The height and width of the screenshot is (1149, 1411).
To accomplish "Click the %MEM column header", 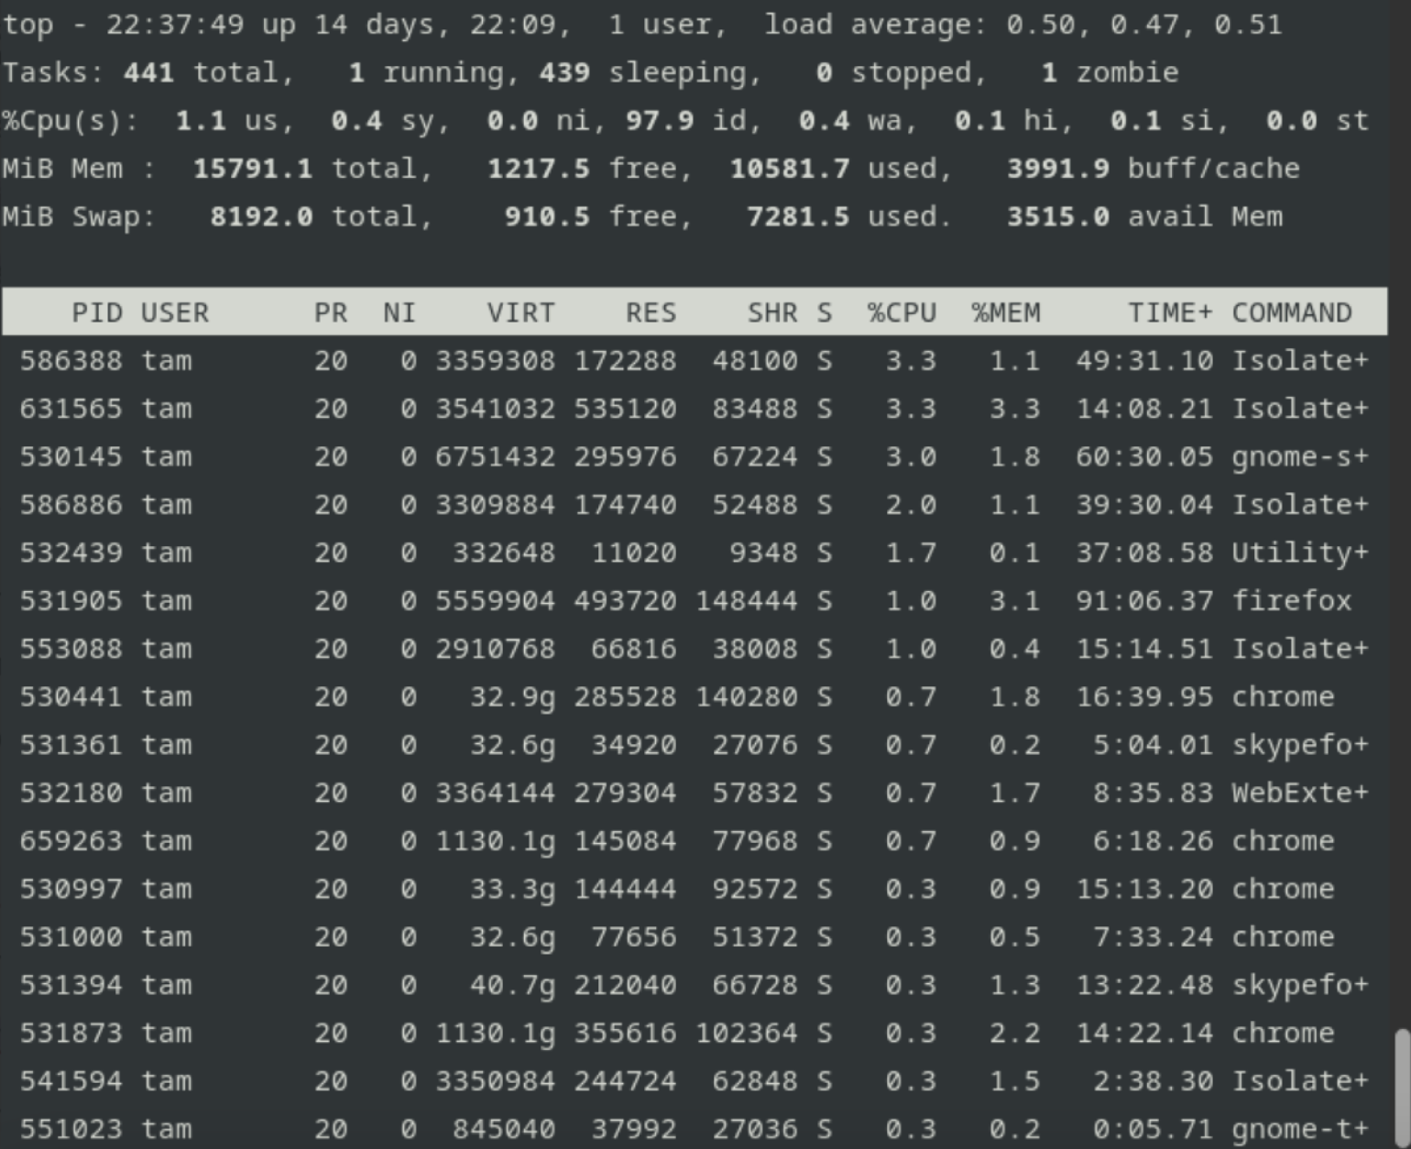I will click(1005, 313).
